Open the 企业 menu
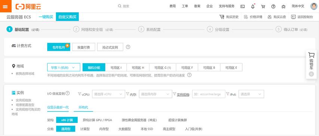Viewport: 319px width, 136px height. [209, 6]
